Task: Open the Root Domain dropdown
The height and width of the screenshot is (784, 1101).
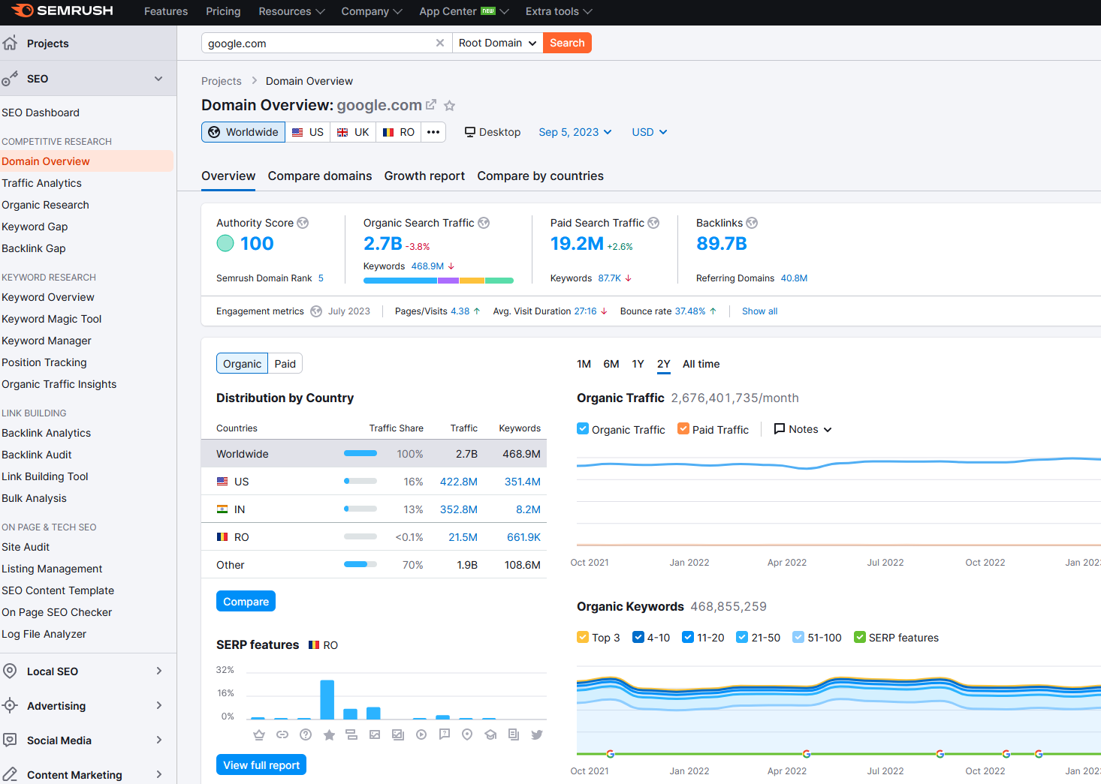Action: click(496, 43)
